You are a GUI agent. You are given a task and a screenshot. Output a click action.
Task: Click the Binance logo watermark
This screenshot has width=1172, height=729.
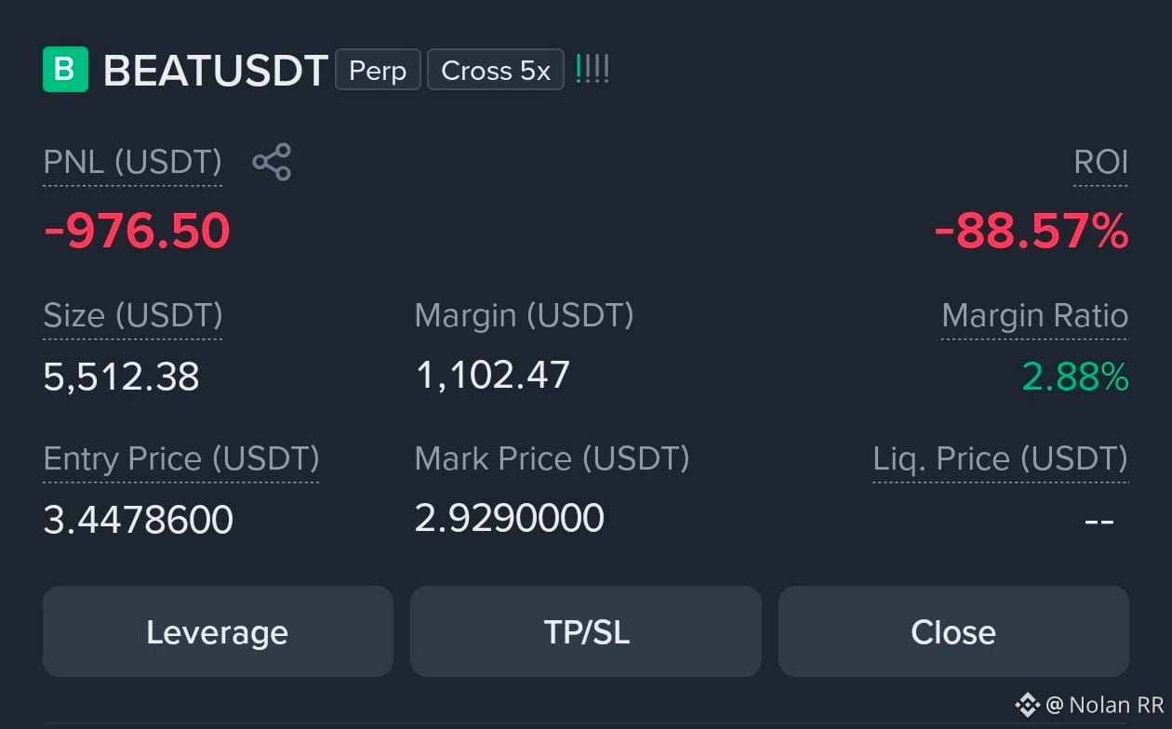(1027, 705)
